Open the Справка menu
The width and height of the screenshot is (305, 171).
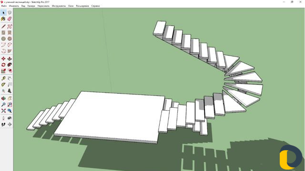(95, 6)
